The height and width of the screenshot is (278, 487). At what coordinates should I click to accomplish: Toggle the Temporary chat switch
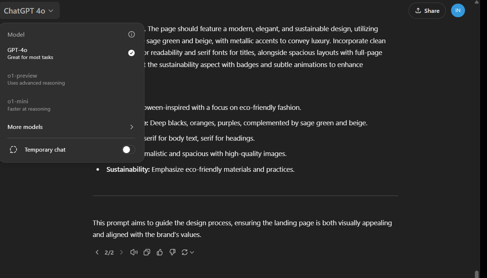tap(128, 149)
